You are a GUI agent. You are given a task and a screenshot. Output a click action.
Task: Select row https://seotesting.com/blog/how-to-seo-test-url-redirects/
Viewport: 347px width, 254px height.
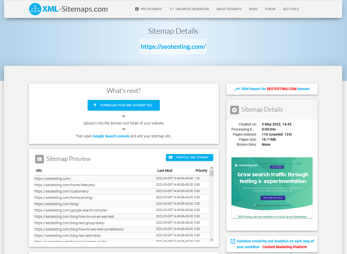click(x=122, y=229)
